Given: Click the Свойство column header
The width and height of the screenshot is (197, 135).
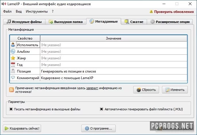Looking at the screenshot, I should (x=25, y=38).
